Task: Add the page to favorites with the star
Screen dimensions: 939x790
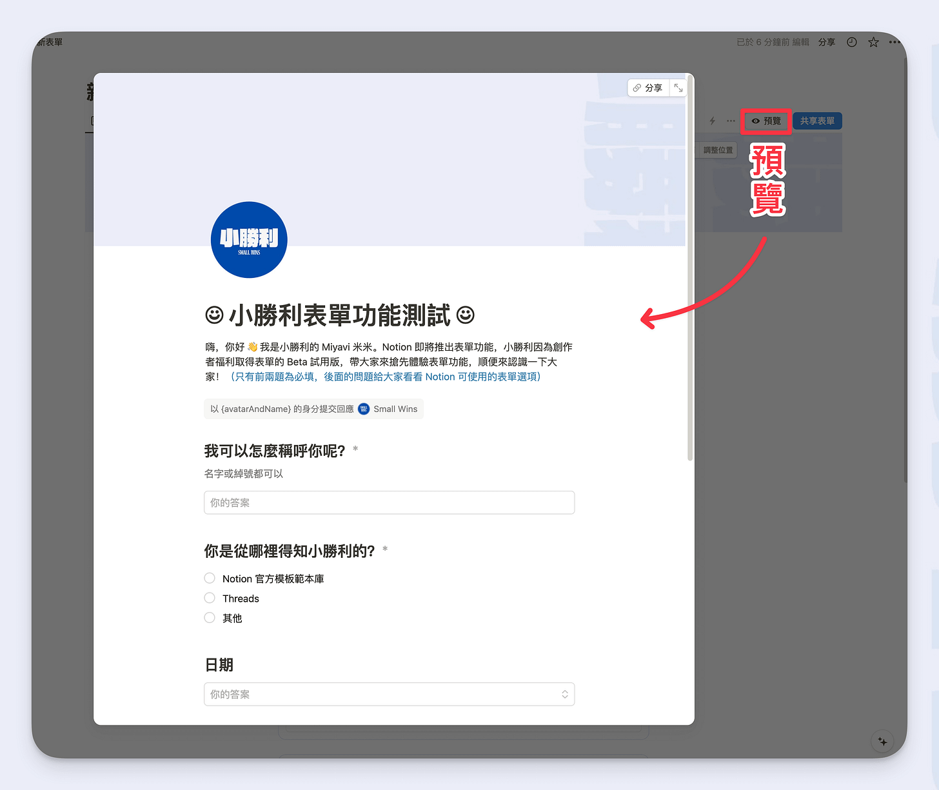Action: click(873, 42)
